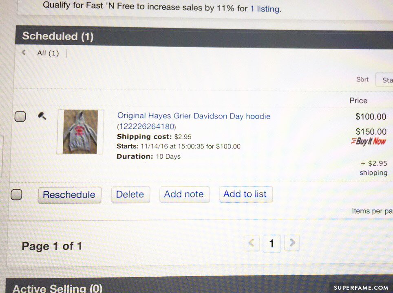The height and width of the screenshot is (293, 393).
Task: Click the Add to list button
Action: coord(245,194)
